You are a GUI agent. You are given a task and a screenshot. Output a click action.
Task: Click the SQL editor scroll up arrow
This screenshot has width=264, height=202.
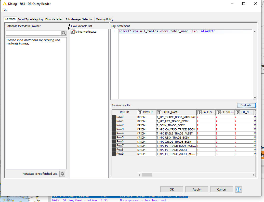click(x=255, y=32)
